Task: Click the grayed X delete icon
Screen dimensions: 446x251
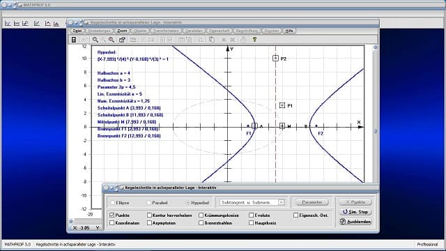Action: click(233, 40)
